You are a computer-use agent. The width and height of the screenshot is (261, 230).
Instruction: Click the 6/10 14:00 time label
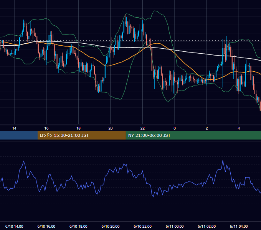(x=14, y=226)
